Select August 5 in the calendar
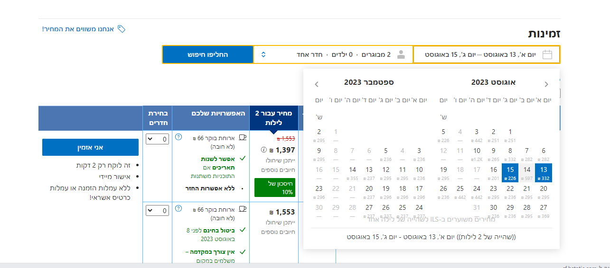 [443, 134]
